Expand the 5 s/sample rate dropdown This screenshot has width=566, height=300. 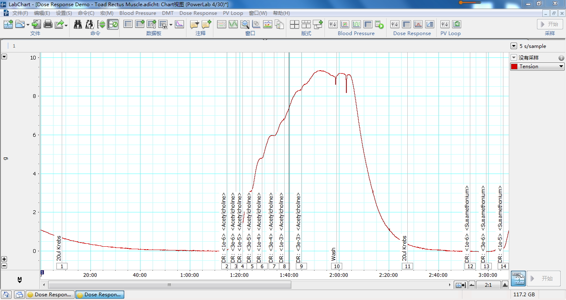click(514, 46)
